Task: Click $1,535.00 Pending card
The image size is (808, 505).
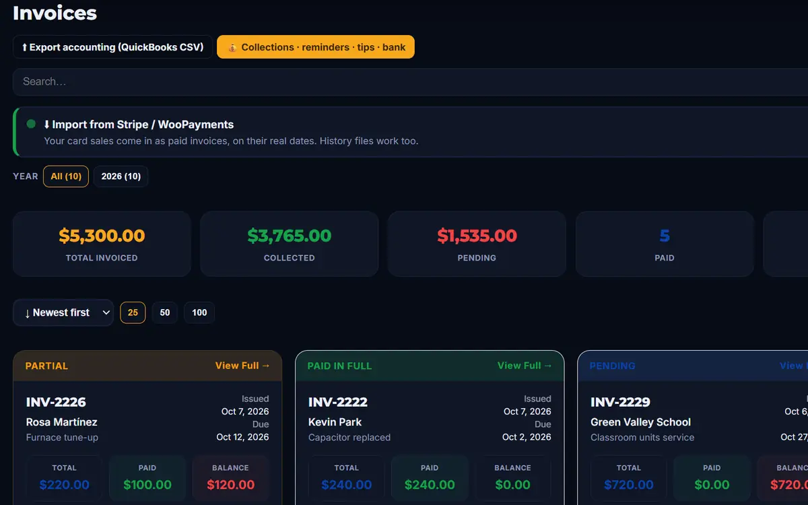Action: point(477,244)
